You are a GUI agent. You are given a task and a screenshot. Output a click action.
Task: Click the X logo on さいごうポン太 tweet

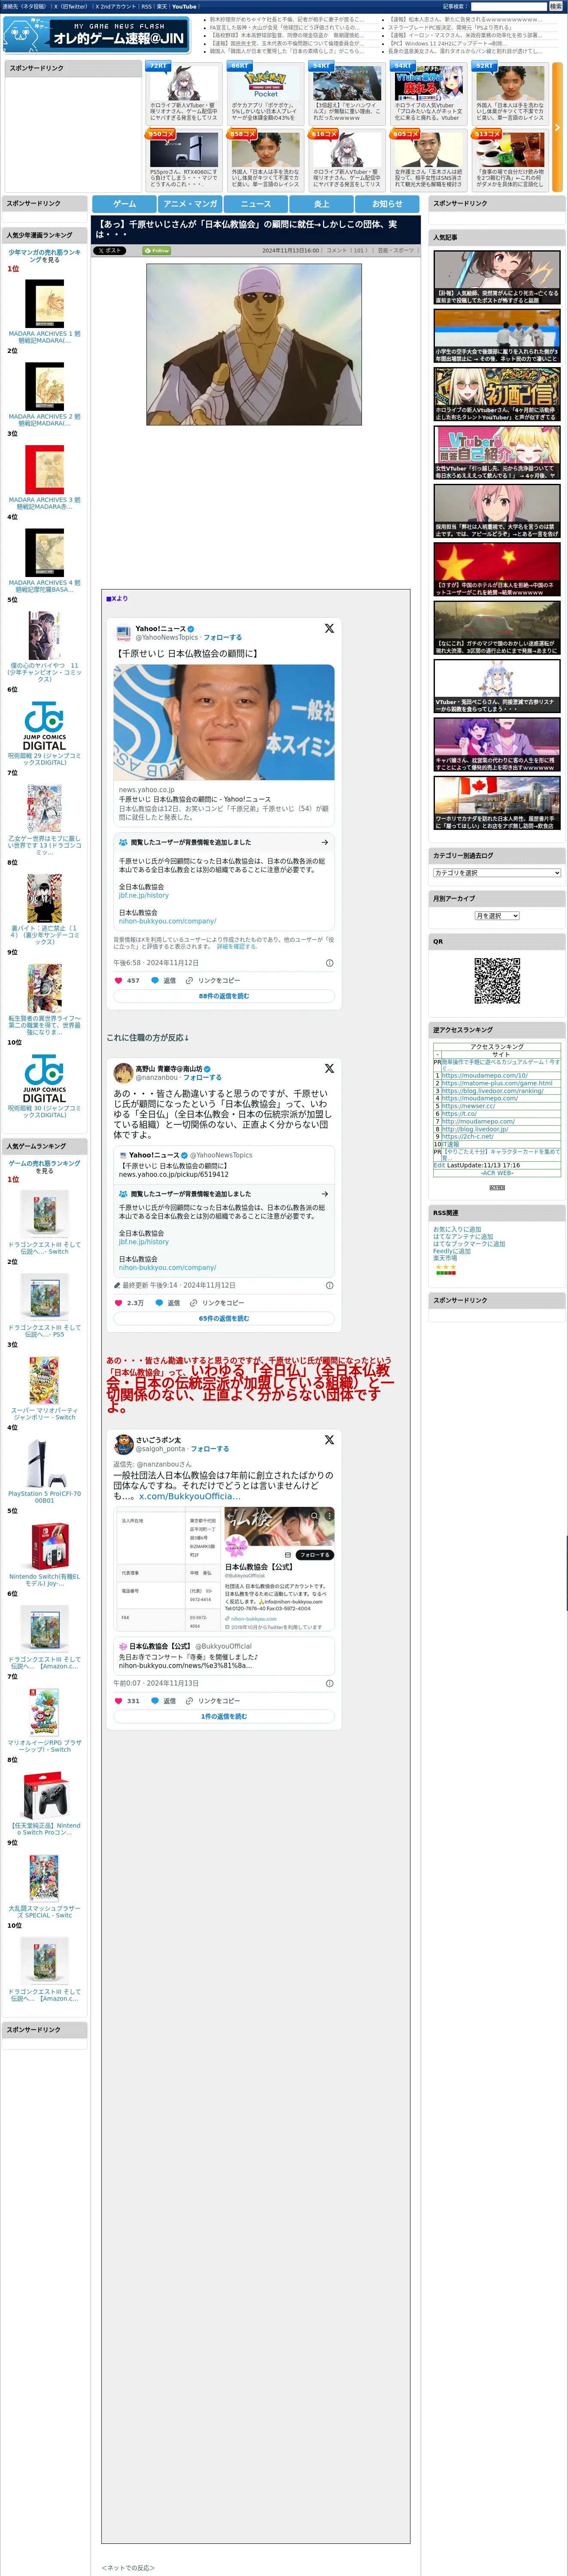click(329, 1439)
